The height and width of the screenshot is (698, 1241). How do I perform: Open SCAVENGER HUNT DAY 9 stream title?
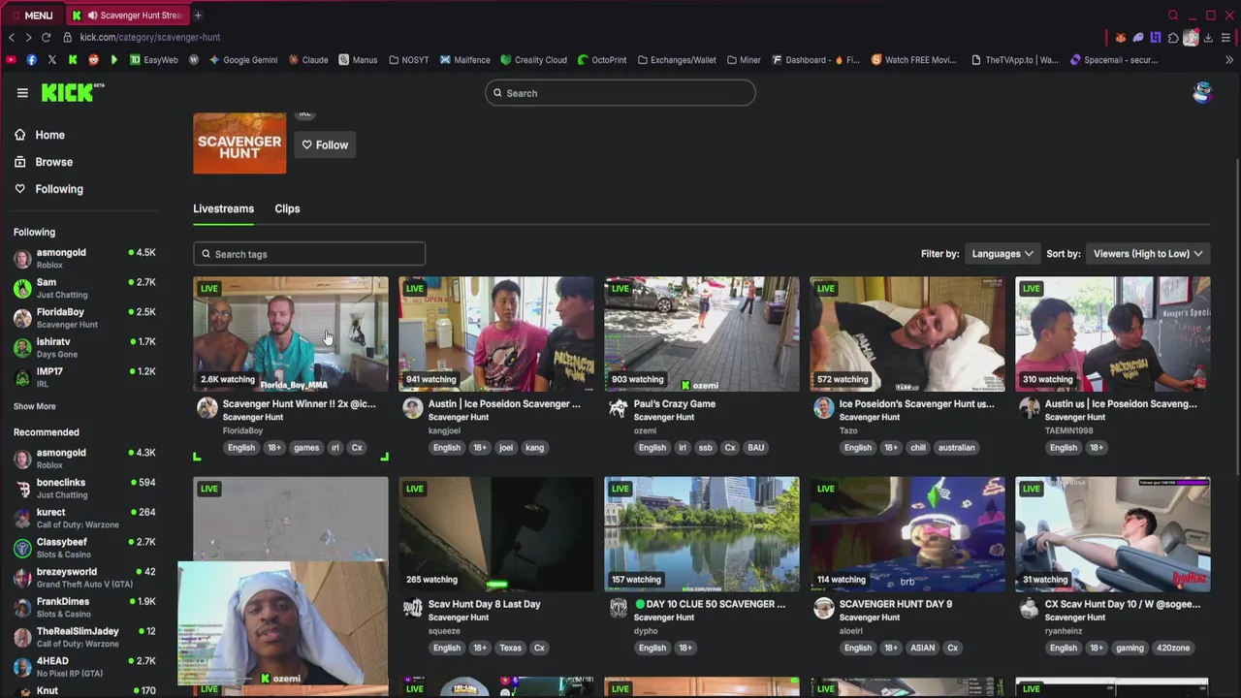pyautogui.click(x=895, y=604)
